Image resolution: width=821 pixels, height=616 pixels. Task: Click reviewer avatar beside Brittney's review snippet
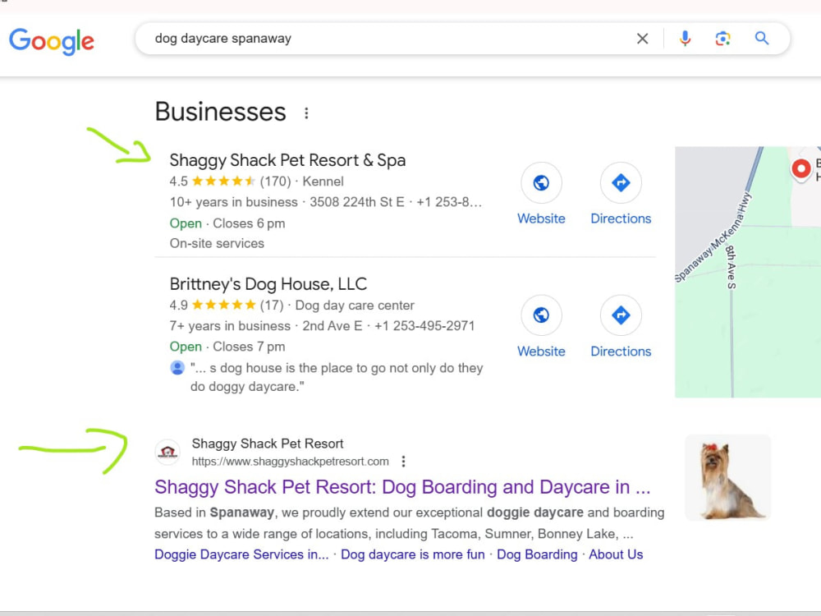177,368
